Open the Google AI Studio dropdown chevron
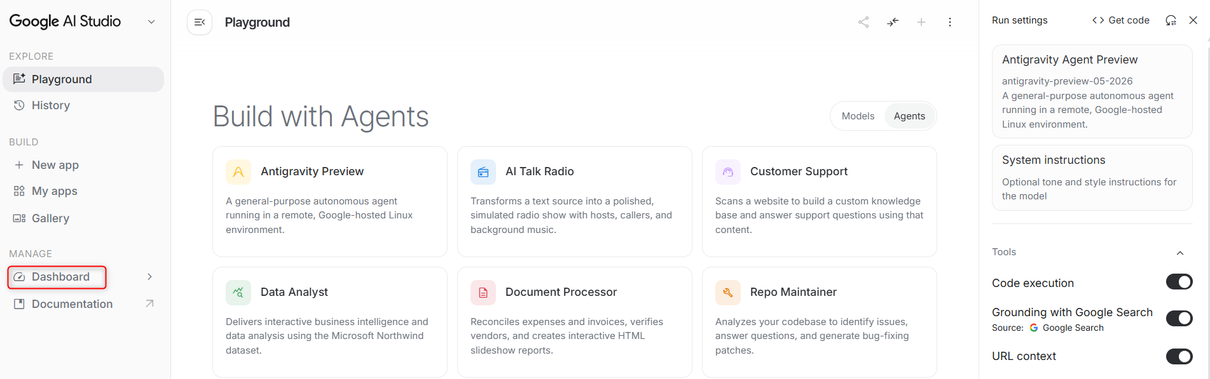This screenshot has height=379, width=1210. click(151, 22)
